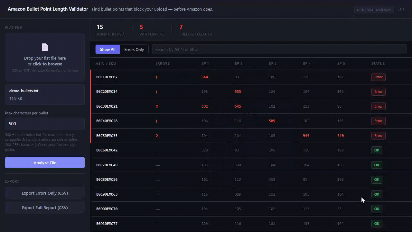Click the Analyze File button
412x232 pixels.
click(x=45, y=163)
